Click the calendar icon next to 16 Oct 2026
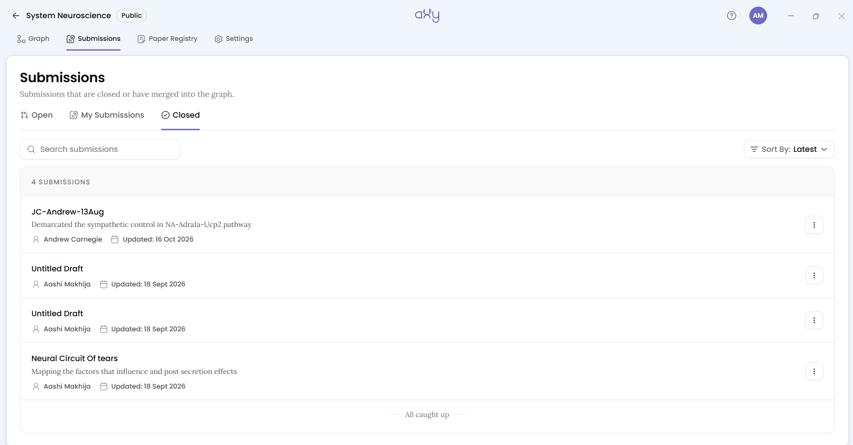 115,239
